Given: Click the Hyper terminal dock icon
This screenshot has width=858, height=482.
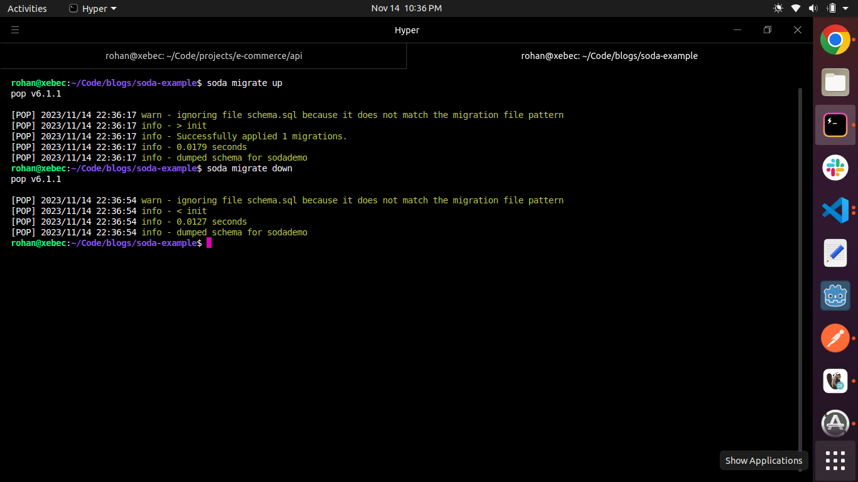Looking at the screenshot, I should click(x=835, y=125).
